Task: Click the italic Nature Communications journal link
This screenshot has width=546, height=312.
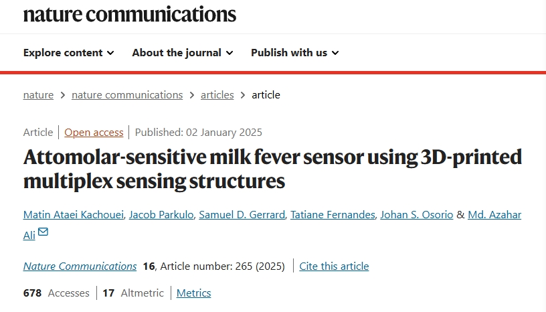Action: coord(80,266)
